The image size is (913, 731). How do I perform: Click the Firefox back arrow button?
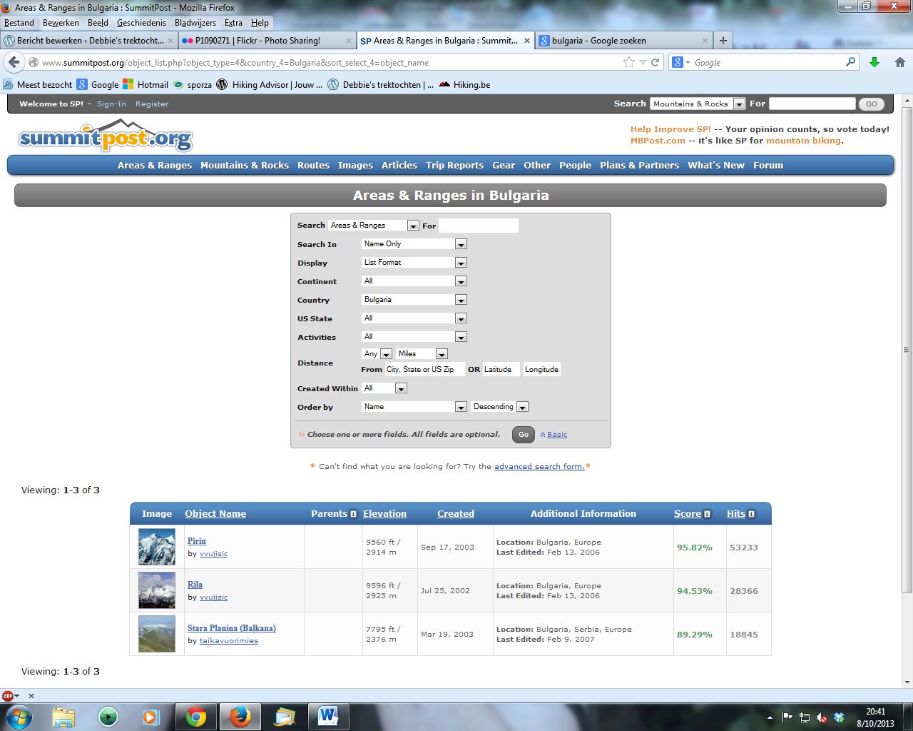click(x=14, y=62)
